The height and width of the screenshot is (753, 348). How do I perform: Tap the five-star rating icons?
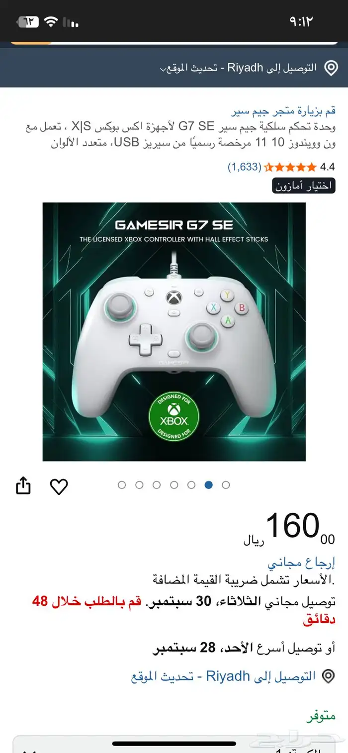(290, 167)
